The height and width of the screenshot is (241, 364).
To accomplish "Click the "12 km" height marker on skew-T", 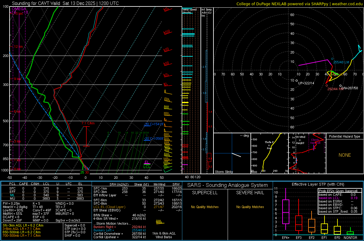I will (18, 46).
